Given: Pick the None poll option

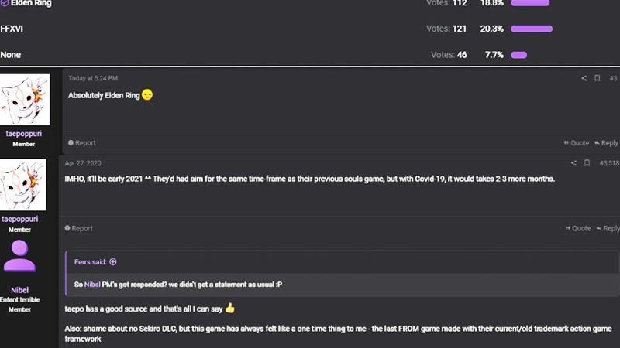Looking at the screenshot, I should (x=10, y=55).
